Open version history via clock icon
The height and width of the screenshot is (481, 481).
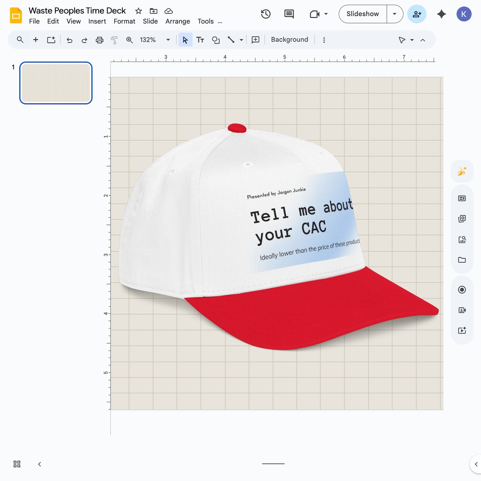pos(265,14)
